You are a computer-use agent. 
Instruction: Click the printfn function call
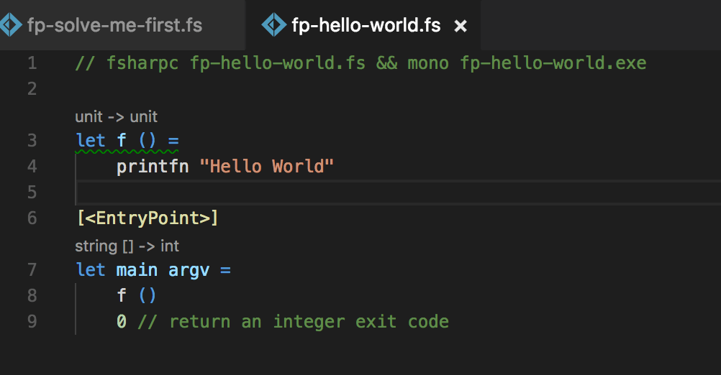pyautogui.click(x=153, y=167)
